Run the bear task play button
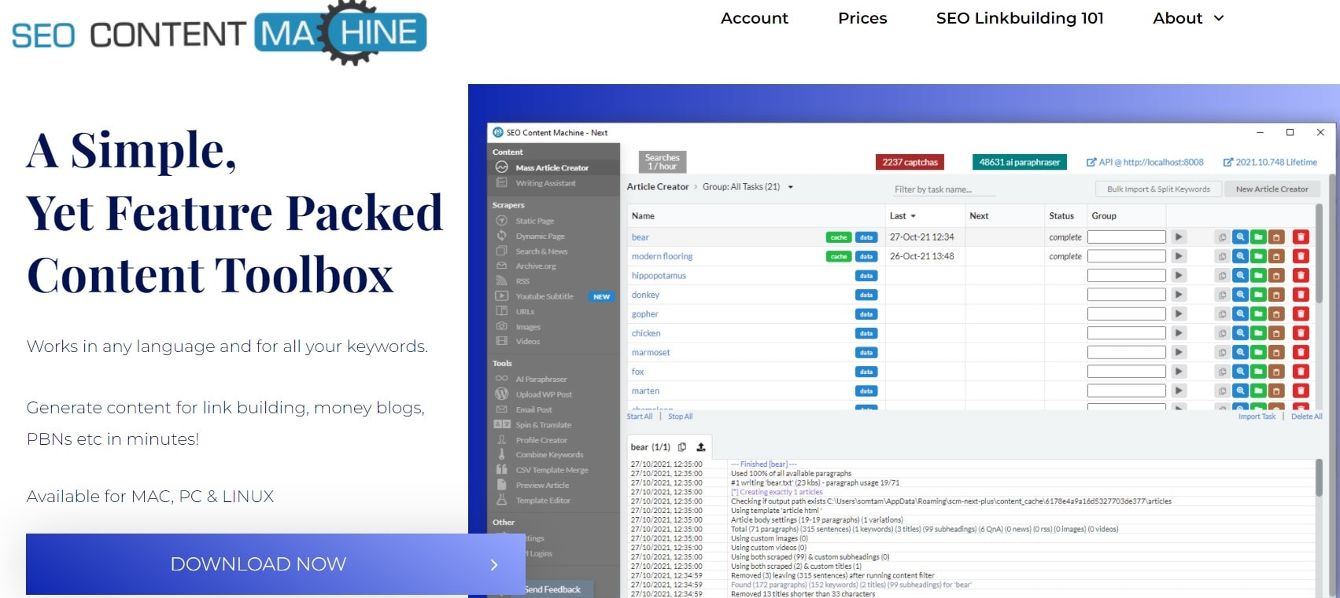The width and height of the screenshot is (1340, 598). [x=1178, y=237]
